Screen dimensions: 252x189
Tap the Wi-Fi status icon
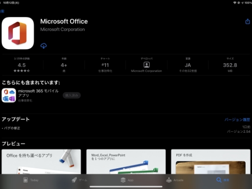click(235, 3)
